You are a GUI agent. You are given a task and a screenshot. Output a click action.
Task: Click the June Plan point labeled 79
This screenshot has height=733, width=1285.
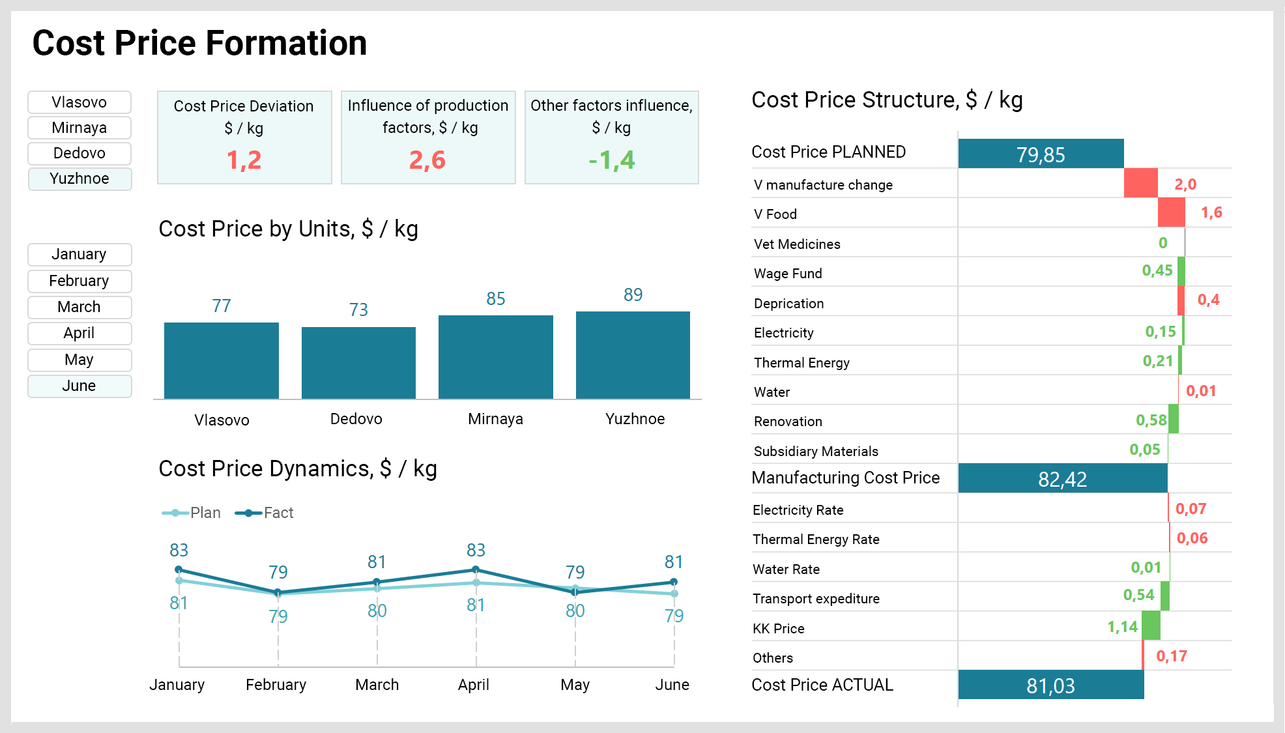674,594
